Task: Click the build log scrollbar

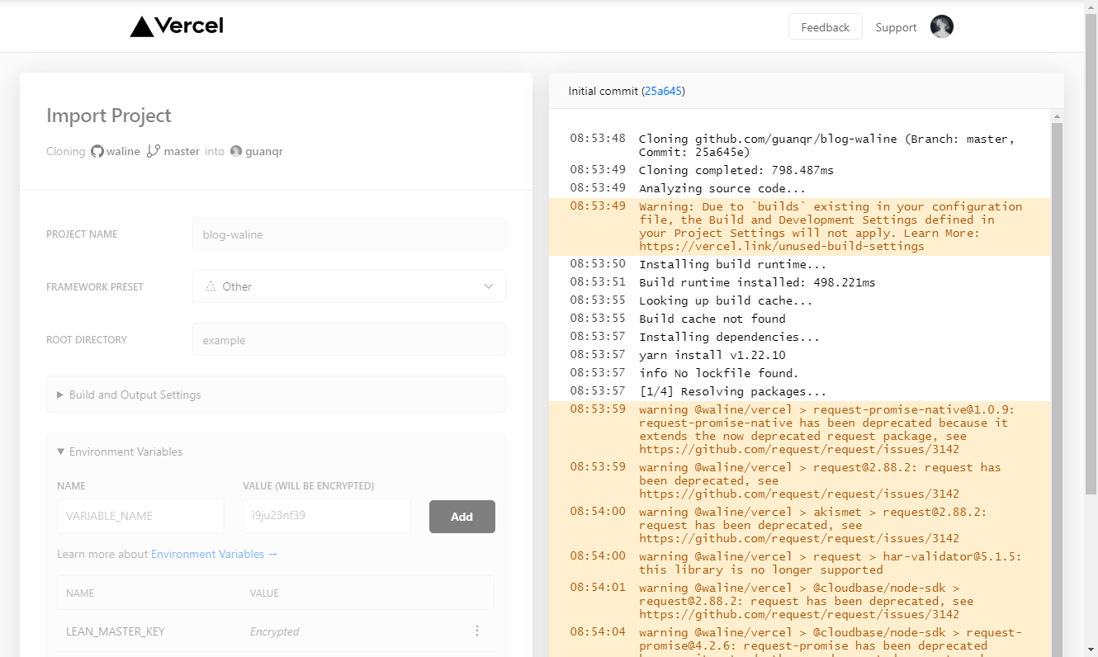Action: (x=1057, y=388)
